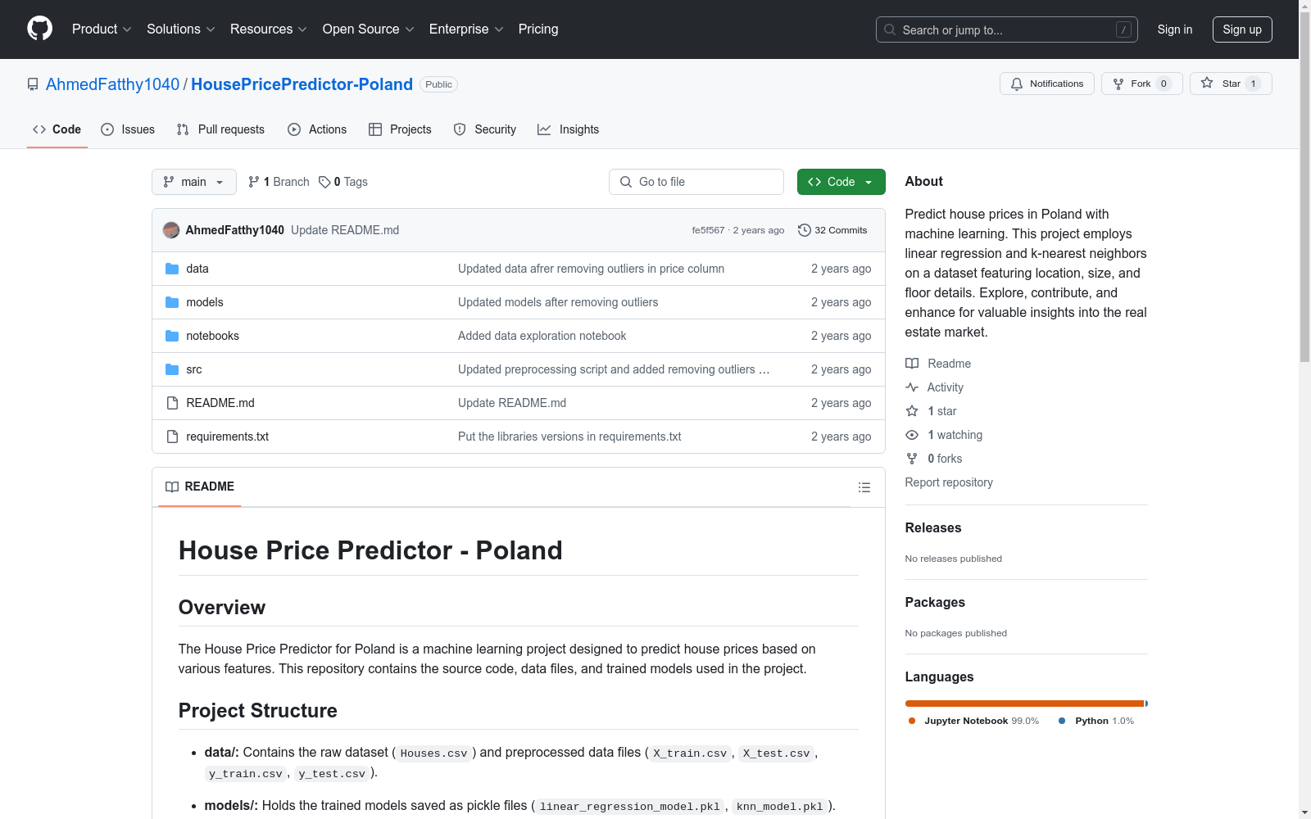
Task: Open the Actions tab
Action: click(x=317, y=129)
